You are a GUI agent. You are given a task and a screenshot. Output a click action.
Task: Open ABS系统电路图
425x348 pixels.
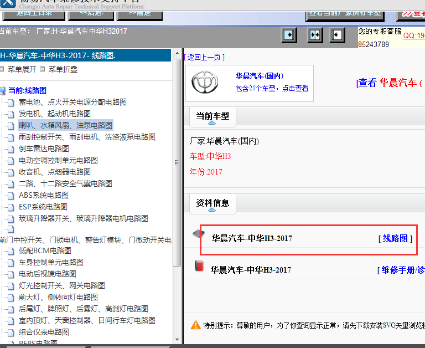click(44, 195)
